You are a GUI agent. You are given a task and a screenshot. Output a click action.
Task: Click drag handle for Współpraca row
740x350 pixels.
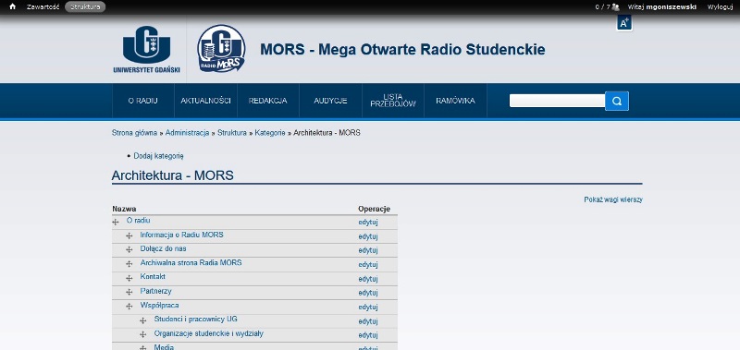tap(129, 307)
